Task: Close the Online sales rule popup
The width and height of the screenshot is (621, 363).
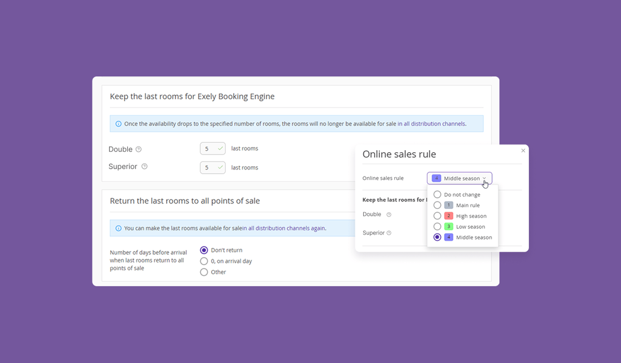Action: [523, 151]
